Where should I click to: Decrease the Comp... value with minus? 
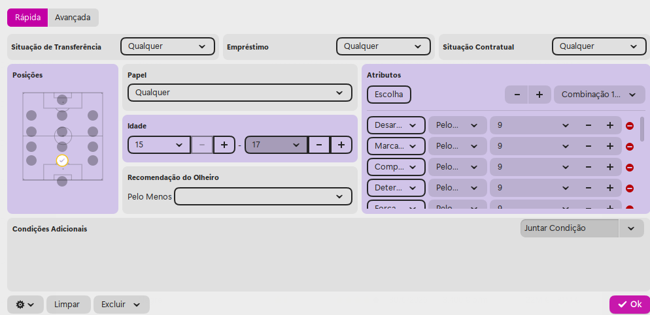point(589,166)
